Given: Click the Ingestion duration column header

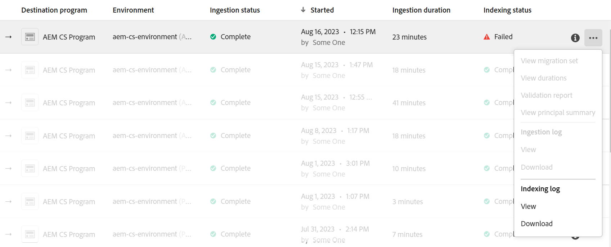Looking at the screenshot, I should pos(421,10).
